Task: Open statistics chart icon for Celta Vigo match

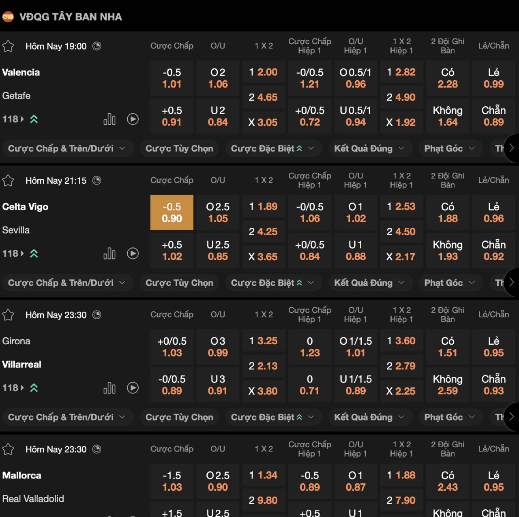Action: [x=109, y=253]
